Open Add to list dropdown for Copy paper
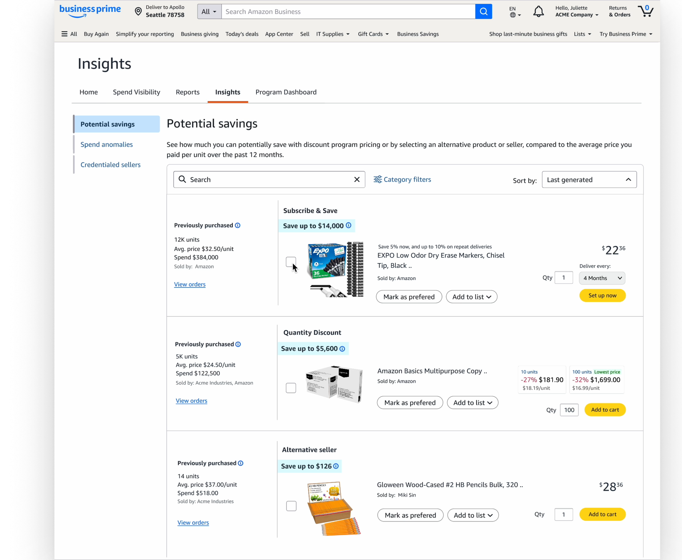The width and height of the screenshot is (682, 560). (472, 403)
